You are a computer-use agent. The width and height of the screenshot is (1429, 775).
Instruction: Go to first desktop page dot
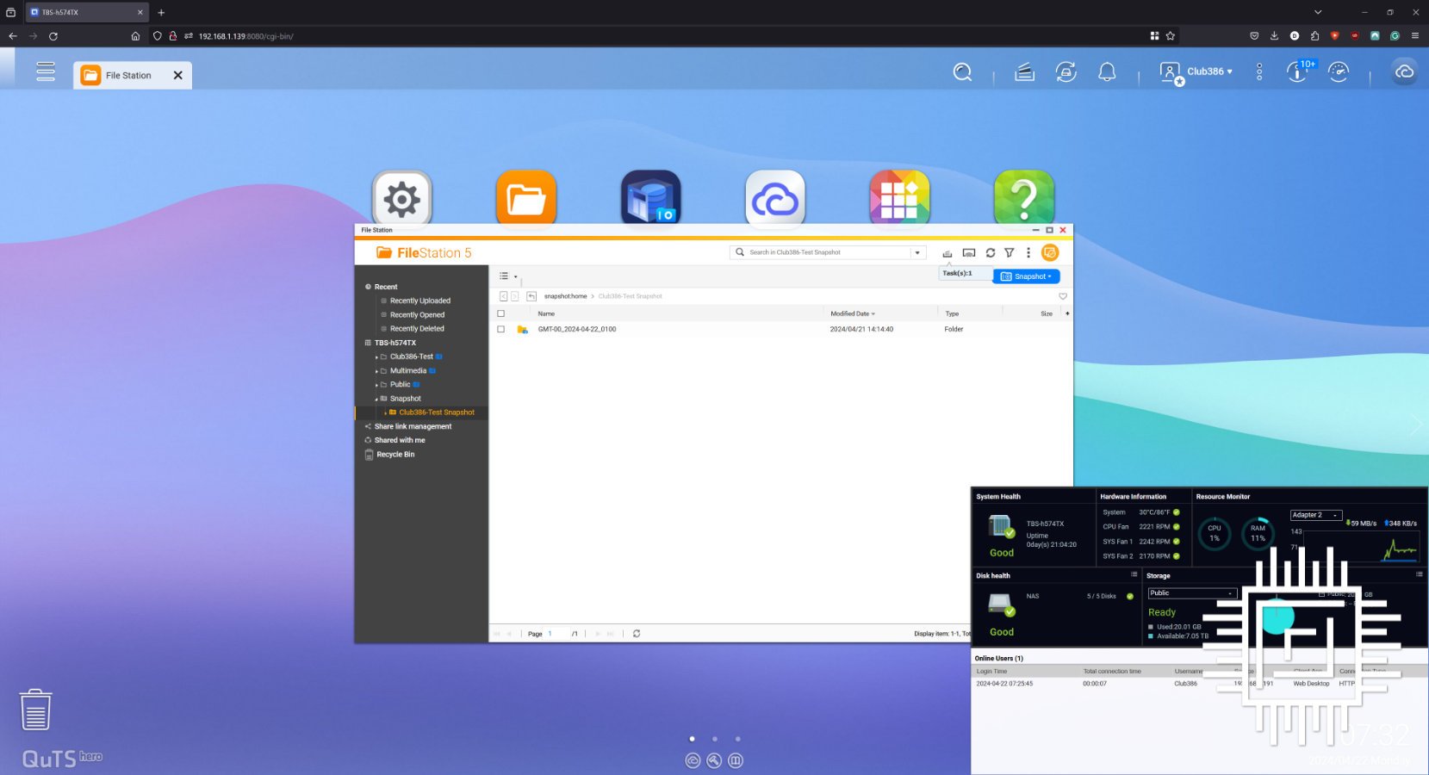point(692,739)
